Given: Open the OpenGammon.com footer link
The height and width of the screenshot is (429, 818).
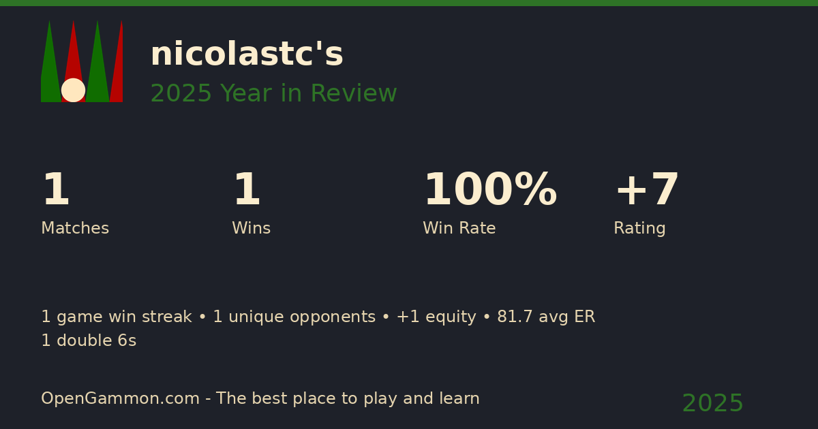Looking at the screenshot, I should (x=120, y=399).
